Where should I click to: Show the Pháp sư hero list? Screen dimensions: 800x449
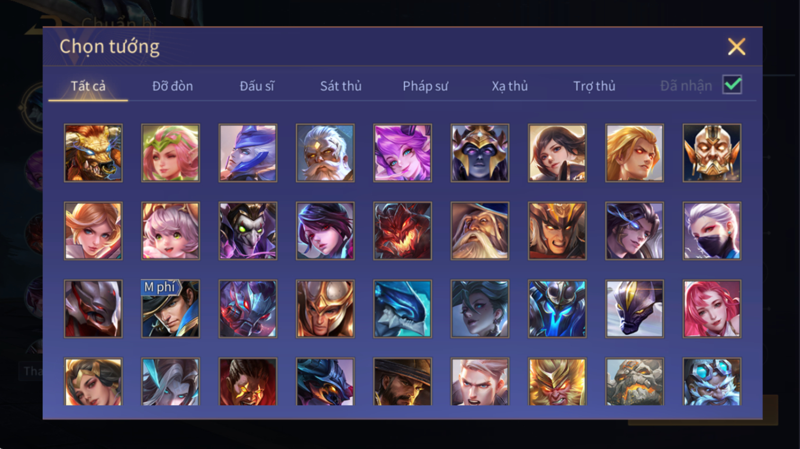click(425, 86)
